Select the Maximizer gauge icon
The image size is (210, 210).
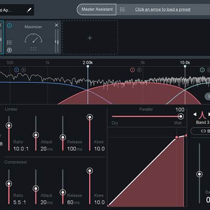point(33,38)
